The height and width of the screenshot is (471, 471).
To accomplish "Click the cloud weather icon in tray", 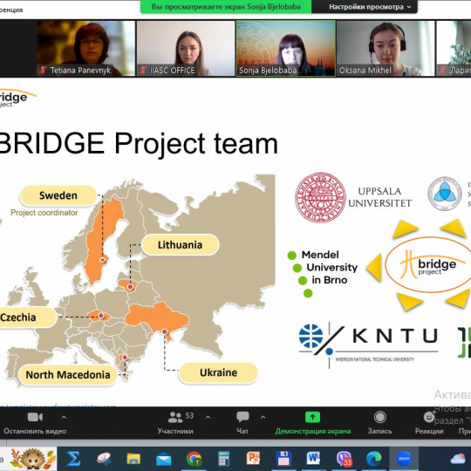I will pos(458,459).
